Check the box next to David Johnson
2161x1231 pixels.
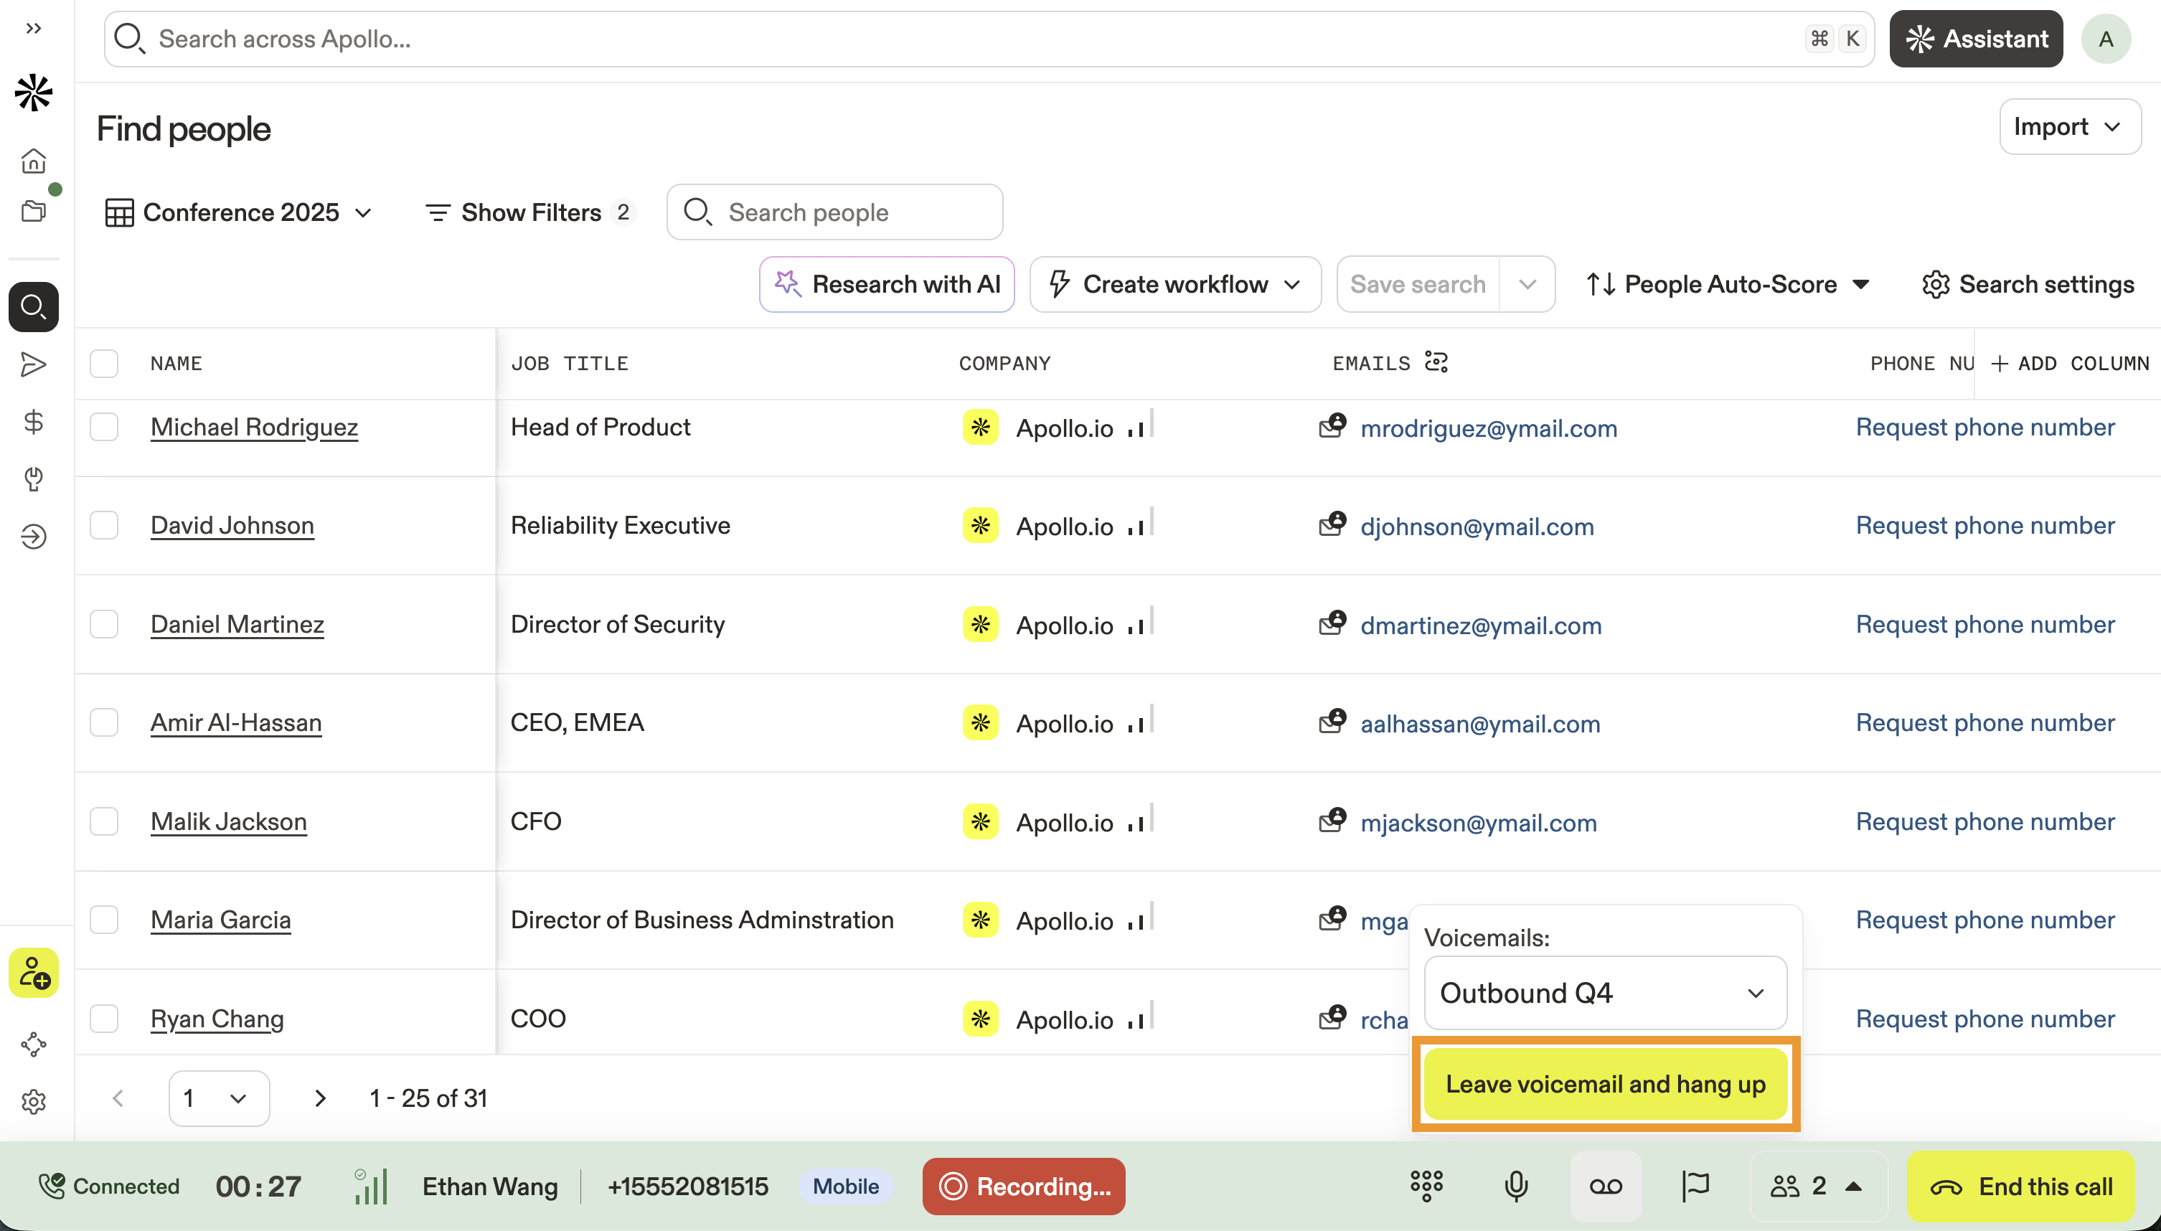click(x=104, y=525)
